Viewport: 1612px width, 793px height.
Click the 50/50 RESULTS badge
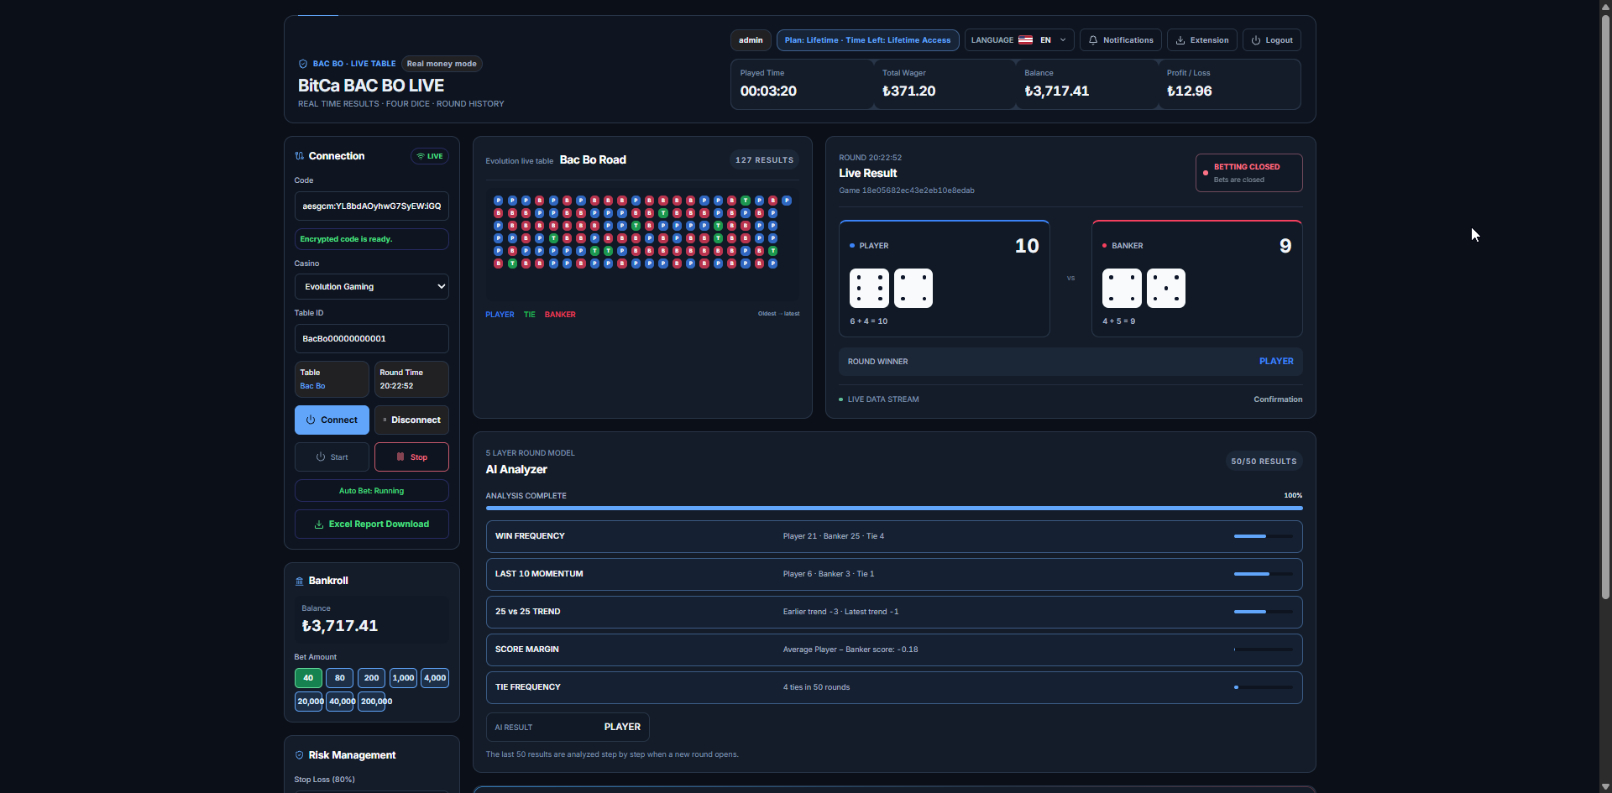pyautogui.click(x=1264, y=462)
